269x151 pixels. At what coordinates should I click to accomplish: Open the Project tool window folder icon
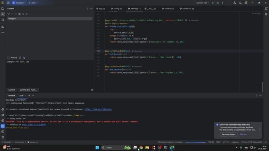click(3, 8)
